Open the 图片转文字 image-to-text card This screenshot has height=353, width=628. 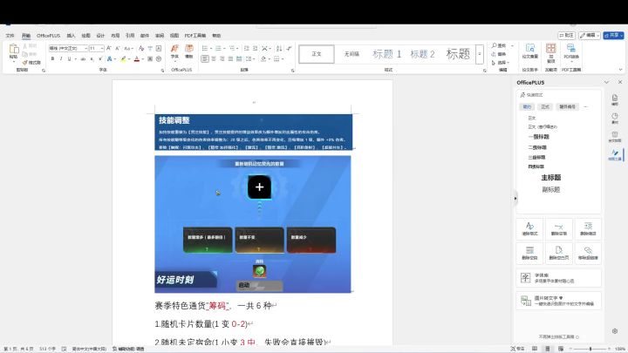(x=559, y=301)
